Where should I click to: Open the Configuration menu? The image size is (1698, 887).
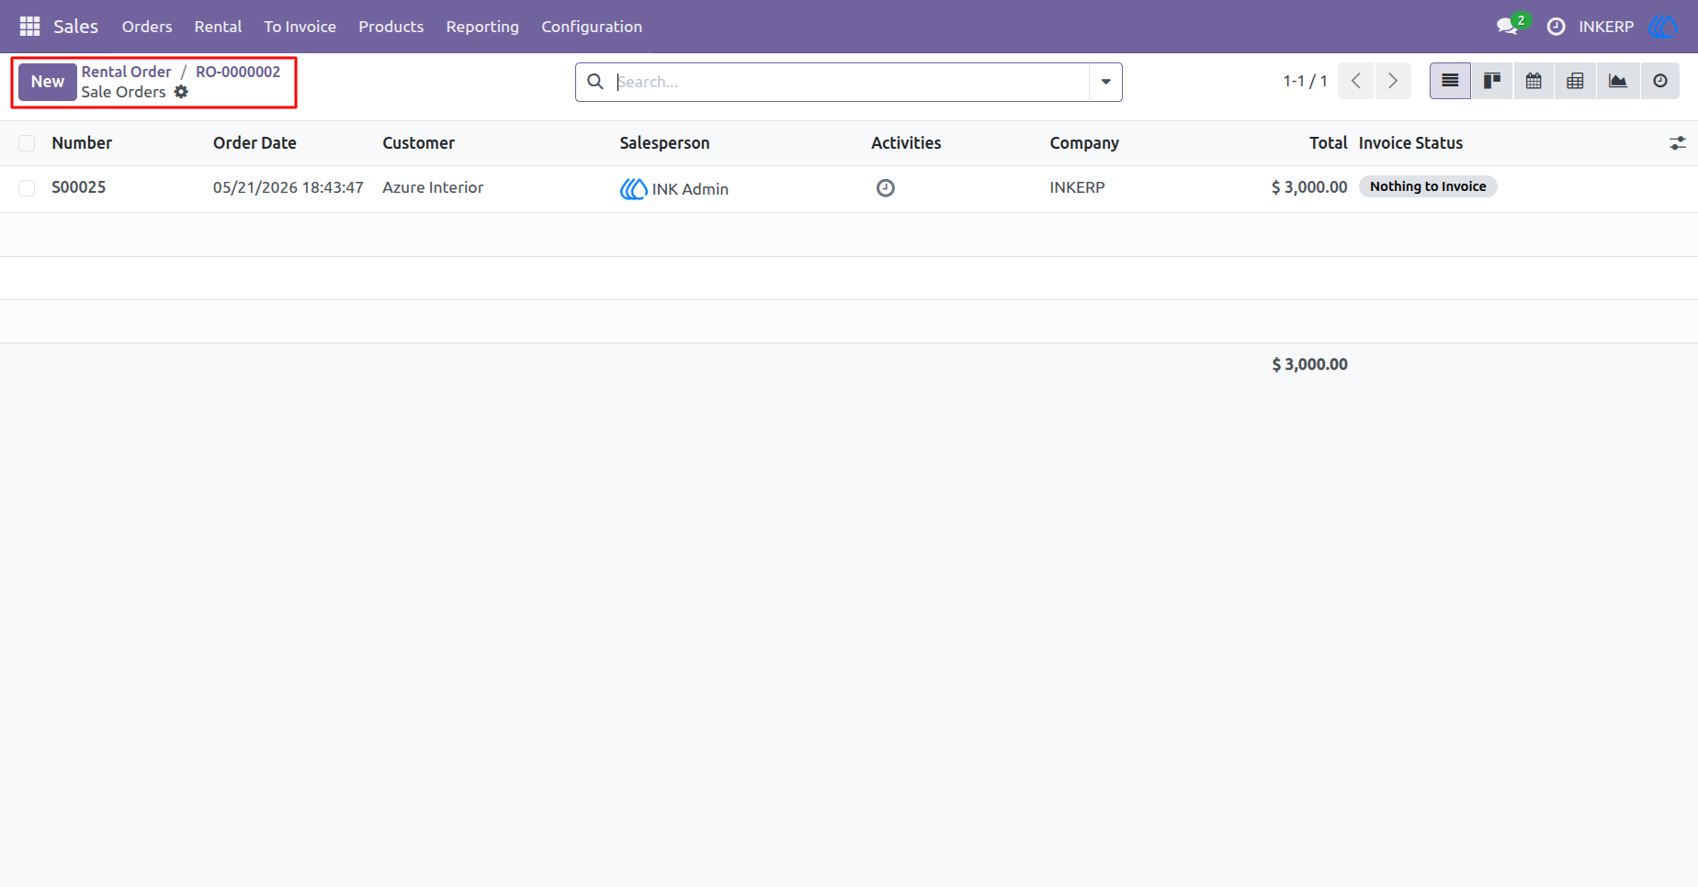pos(592,27)
